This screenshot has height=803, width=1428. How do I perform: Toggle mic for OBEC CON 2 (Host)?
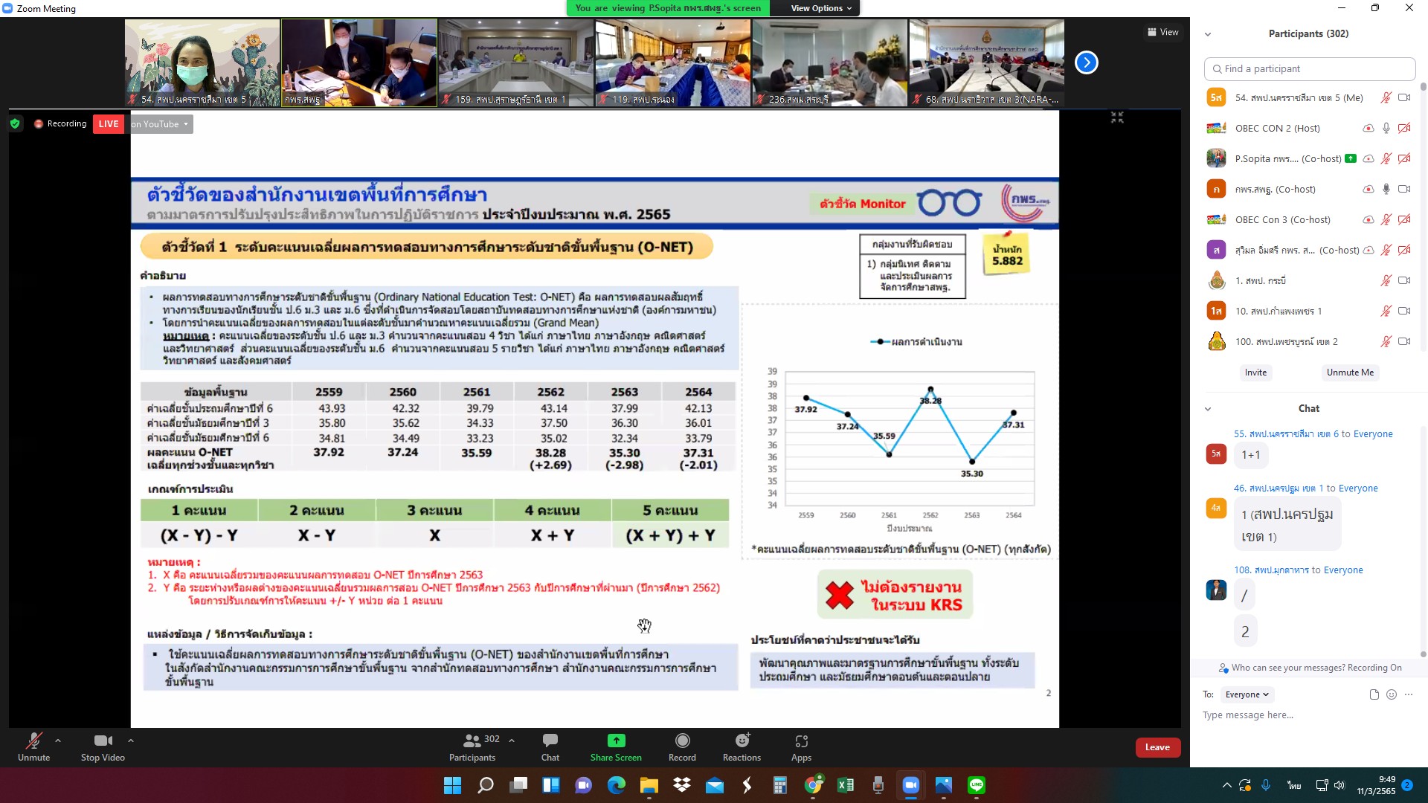coord(1386,128)
